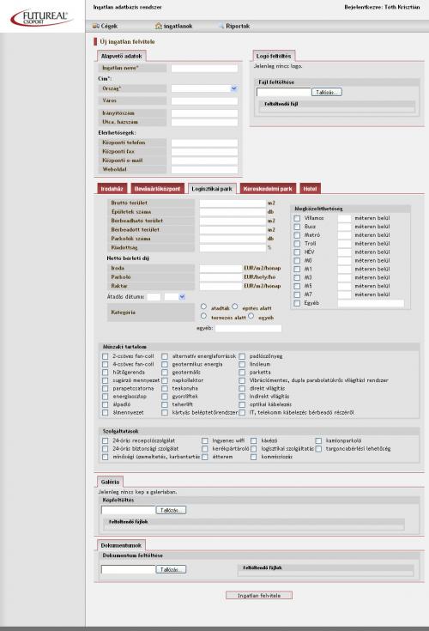Switch to the Bevásárlóközpont tab
The image size is (429, 631).
158,189
